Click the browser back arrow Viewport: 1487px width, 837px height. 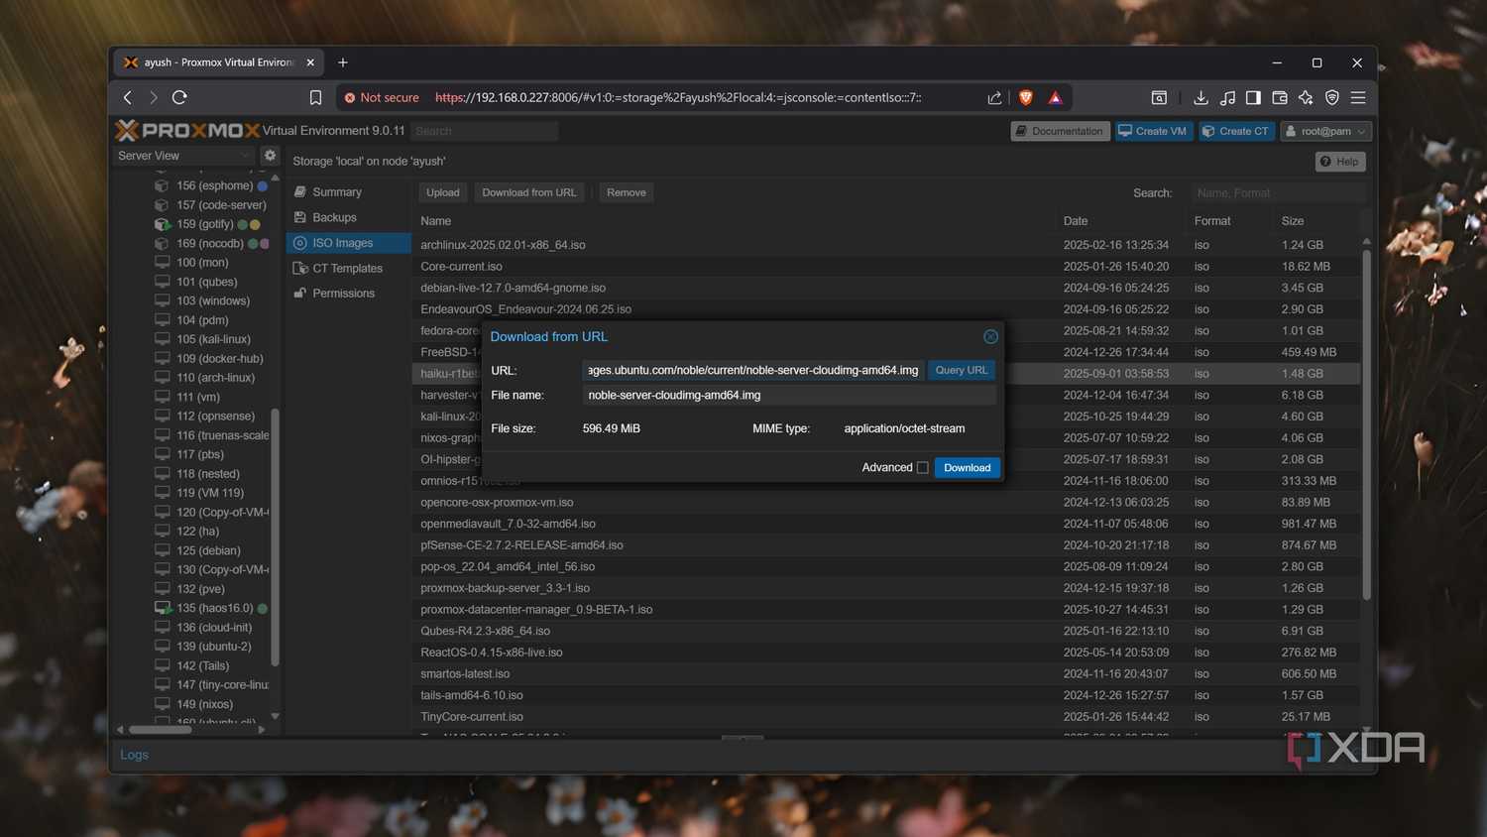[x=128, y=97]
